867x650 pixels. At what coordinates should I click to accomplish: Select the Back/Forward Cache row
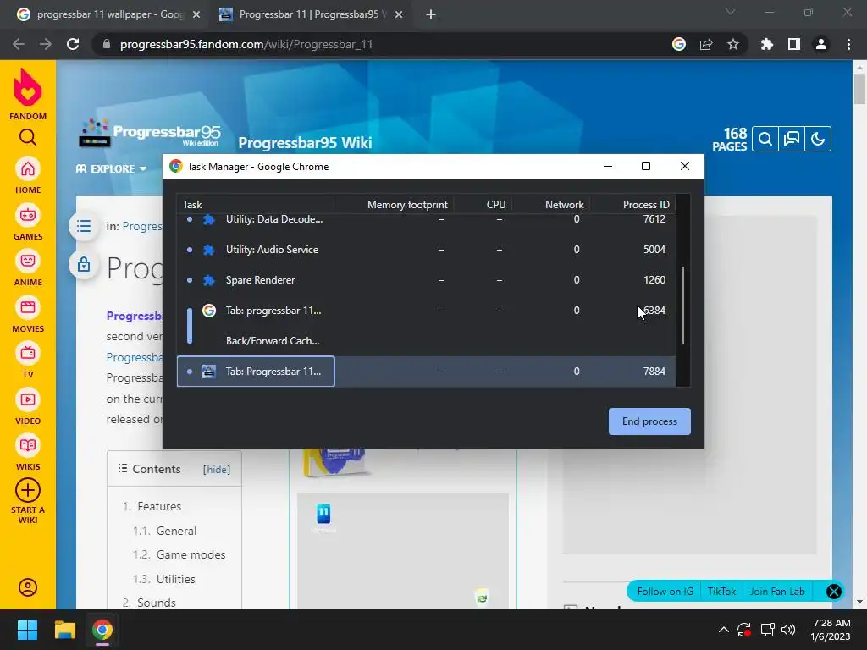426,340
